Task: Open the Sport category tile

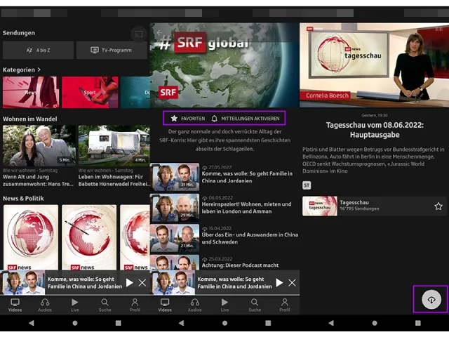Action: click(90, 92)
